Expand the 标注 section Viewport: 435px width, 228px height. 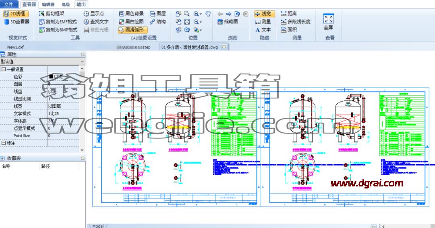pyautogui.click(x=4, y=143)
